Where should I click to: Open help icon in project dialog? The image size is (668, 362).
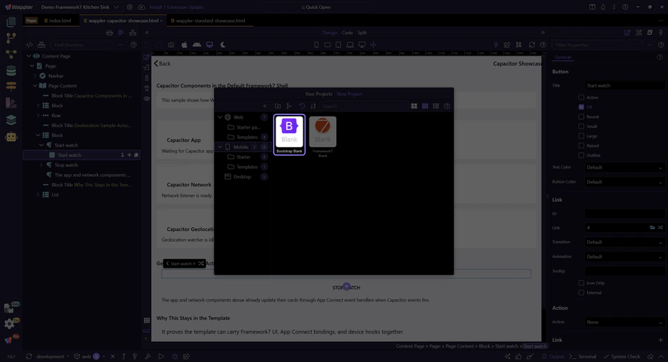coord(447,106)
